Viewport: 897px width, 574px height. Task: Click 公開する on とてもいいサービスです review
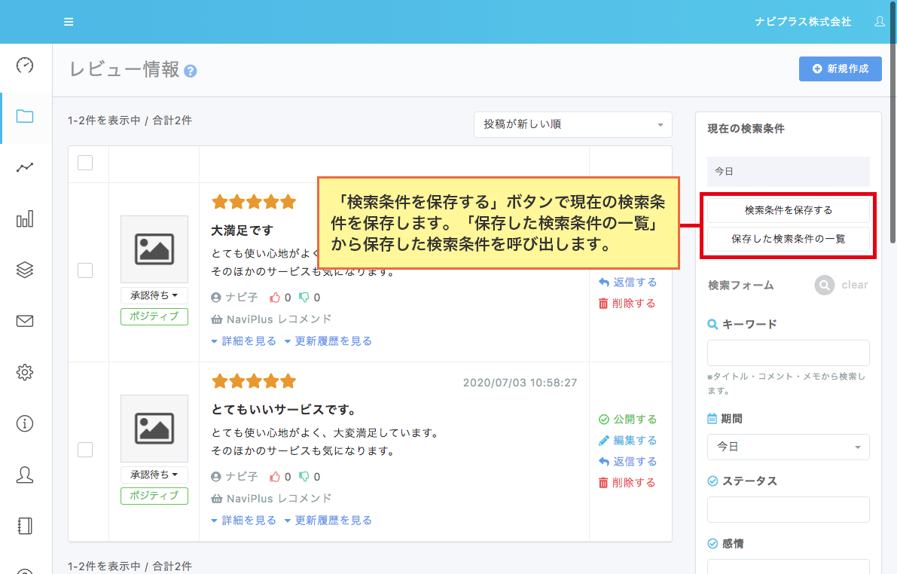point(627,420)
